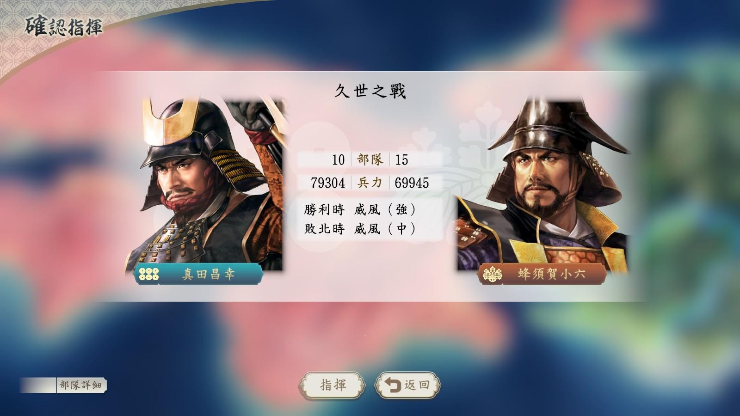Click the 指揮 command button

tap(333, 385)
